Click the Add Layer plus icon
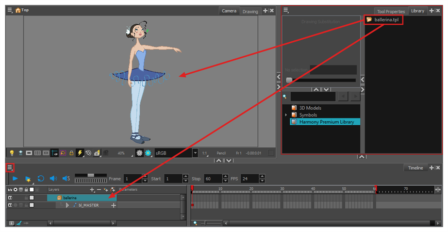The height and width of the screenshot is (232, 448). tap(92, 190)
